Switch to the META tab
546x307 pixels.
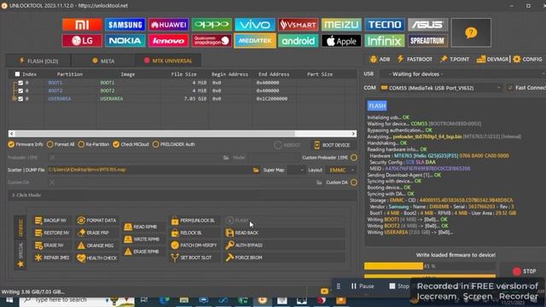103,61
